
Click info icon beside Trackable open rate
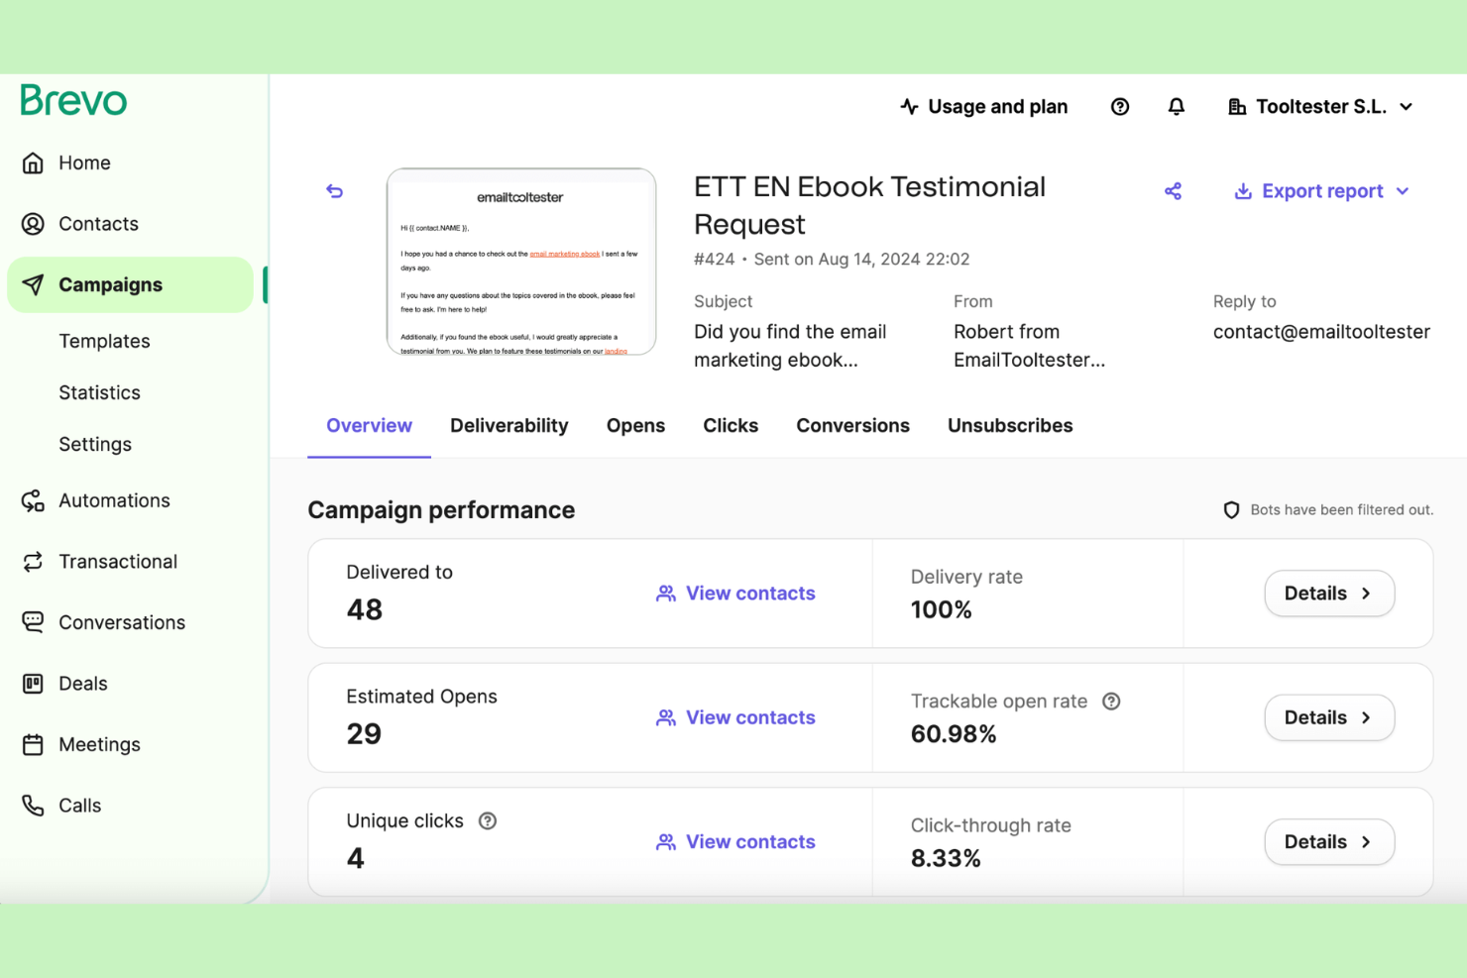tap(1111, 702)
